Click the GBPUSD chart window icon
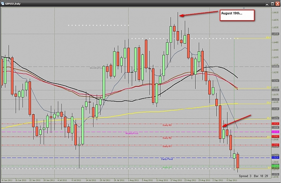Viewport: 281px width, 183px height. 3,4
